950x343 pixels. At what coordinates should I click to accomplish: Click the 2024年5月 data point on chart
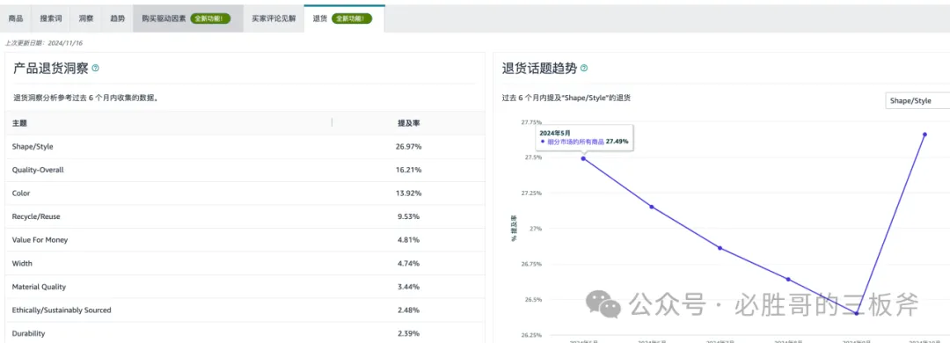coord(583,158)
